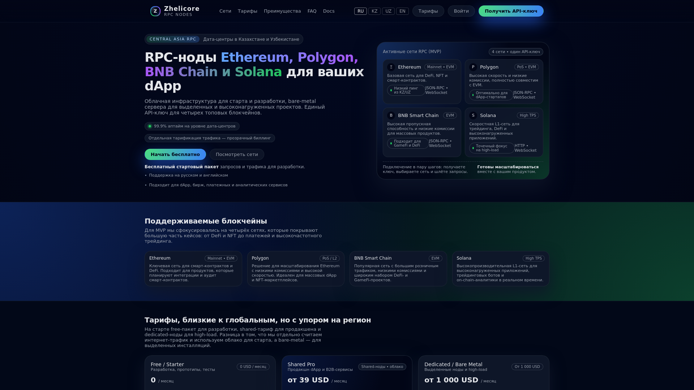
Task: Click '0 USD / месяц' badge
Action: (x=253, y=367)
